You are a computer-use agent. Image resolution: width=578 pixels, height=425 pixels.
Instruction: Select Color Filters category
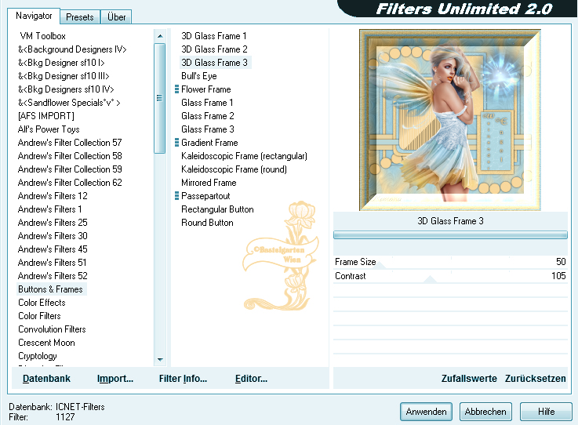39,316
